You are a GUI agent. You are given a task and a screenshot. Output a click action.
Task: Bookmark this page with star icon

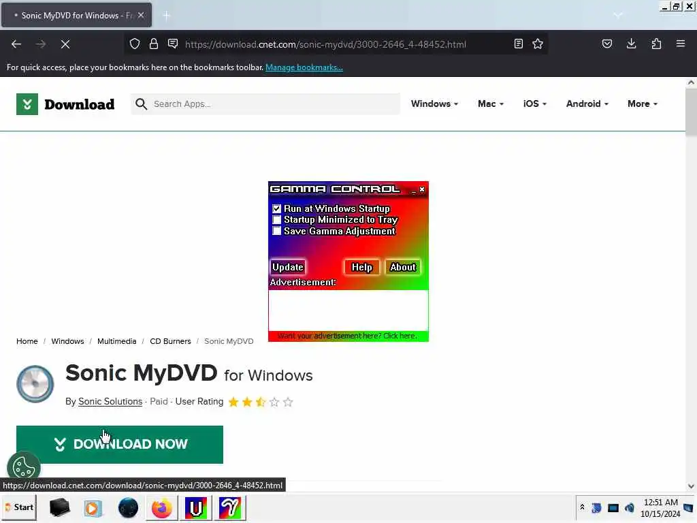point(538,44)
